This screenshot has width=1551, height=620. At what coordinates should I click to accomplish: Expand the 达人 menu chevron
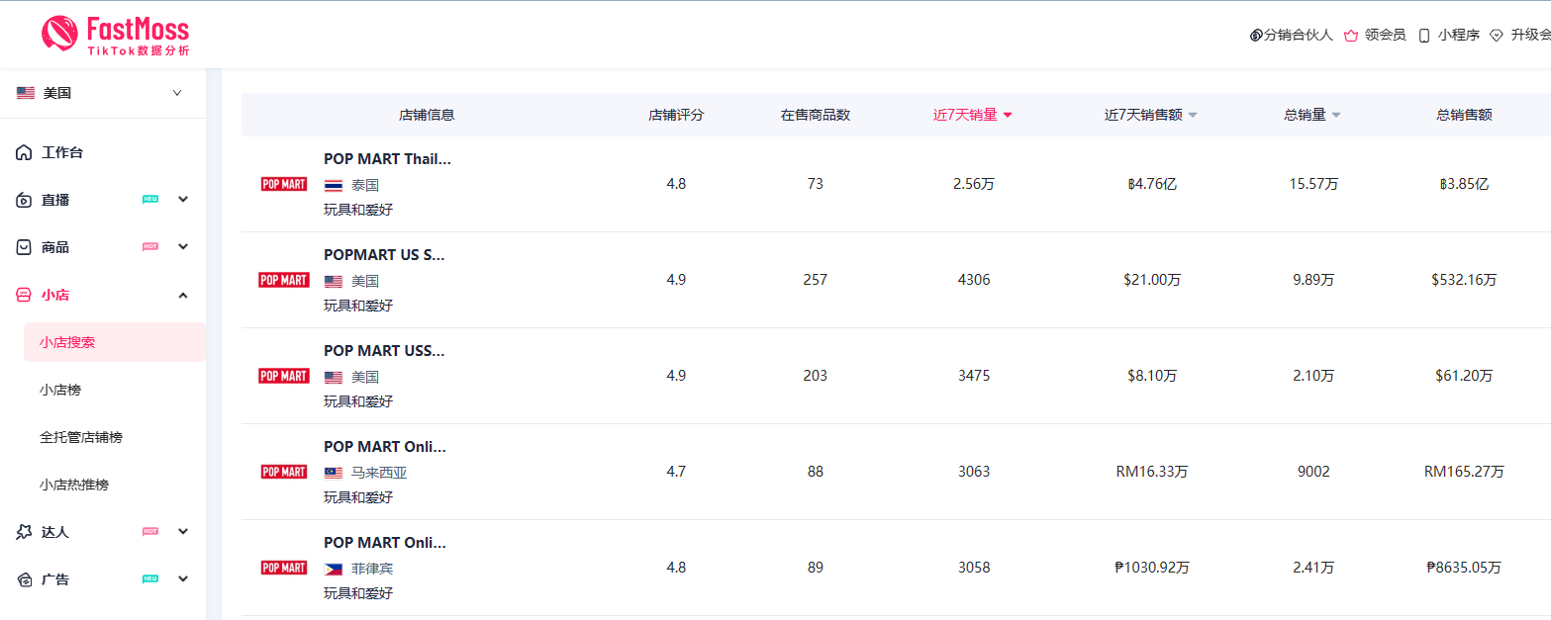(183, 532)
